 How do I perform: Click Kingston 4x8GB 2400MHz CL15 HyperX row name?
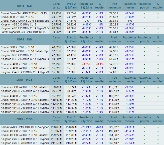tap(25, 139)
